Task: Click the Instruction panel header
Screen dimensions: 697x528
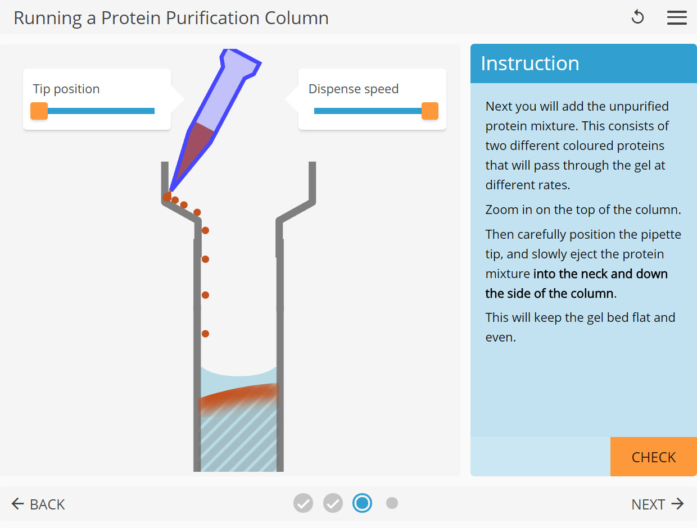Action: (x=583, y=63)
